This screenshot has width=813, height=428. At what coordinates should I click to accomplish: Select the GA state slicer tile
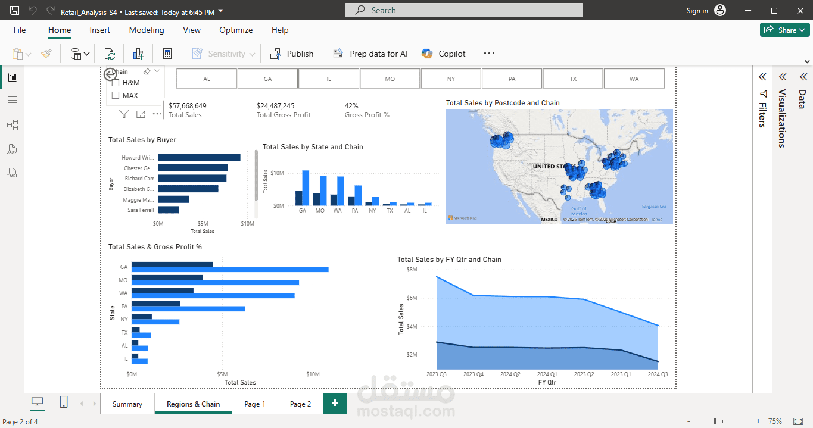(x=267, y=79)
